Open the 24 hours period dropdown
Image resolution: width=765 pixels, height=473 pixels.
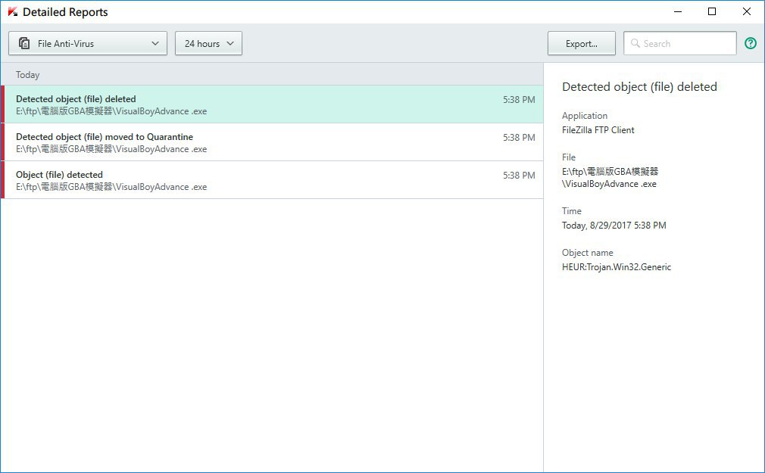pos(208,43)
